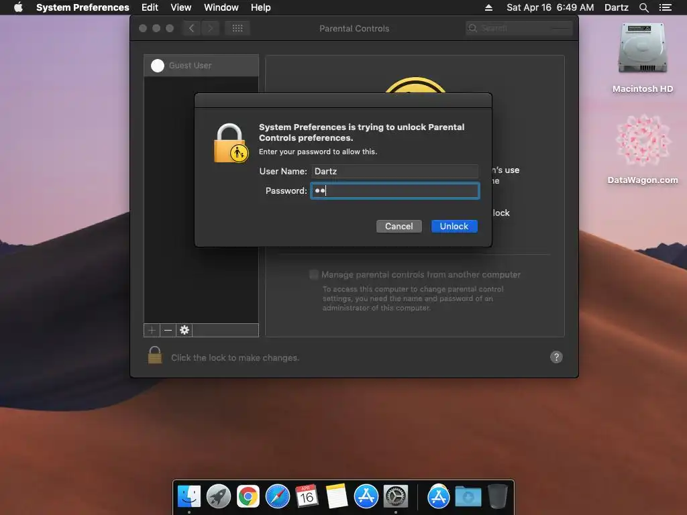Toggle Manage parental controls from another computer
Image resolution: width=687 pixels, height=515 pixels.
314,274
